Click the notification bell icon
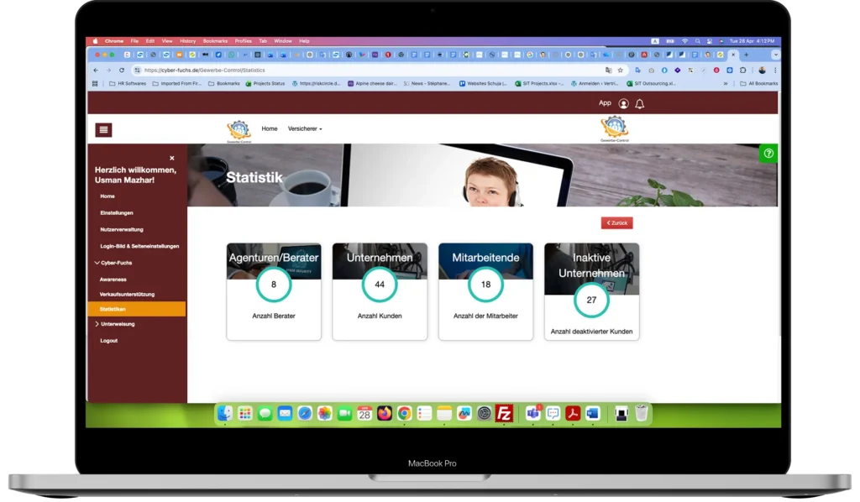 pos(639,103)
